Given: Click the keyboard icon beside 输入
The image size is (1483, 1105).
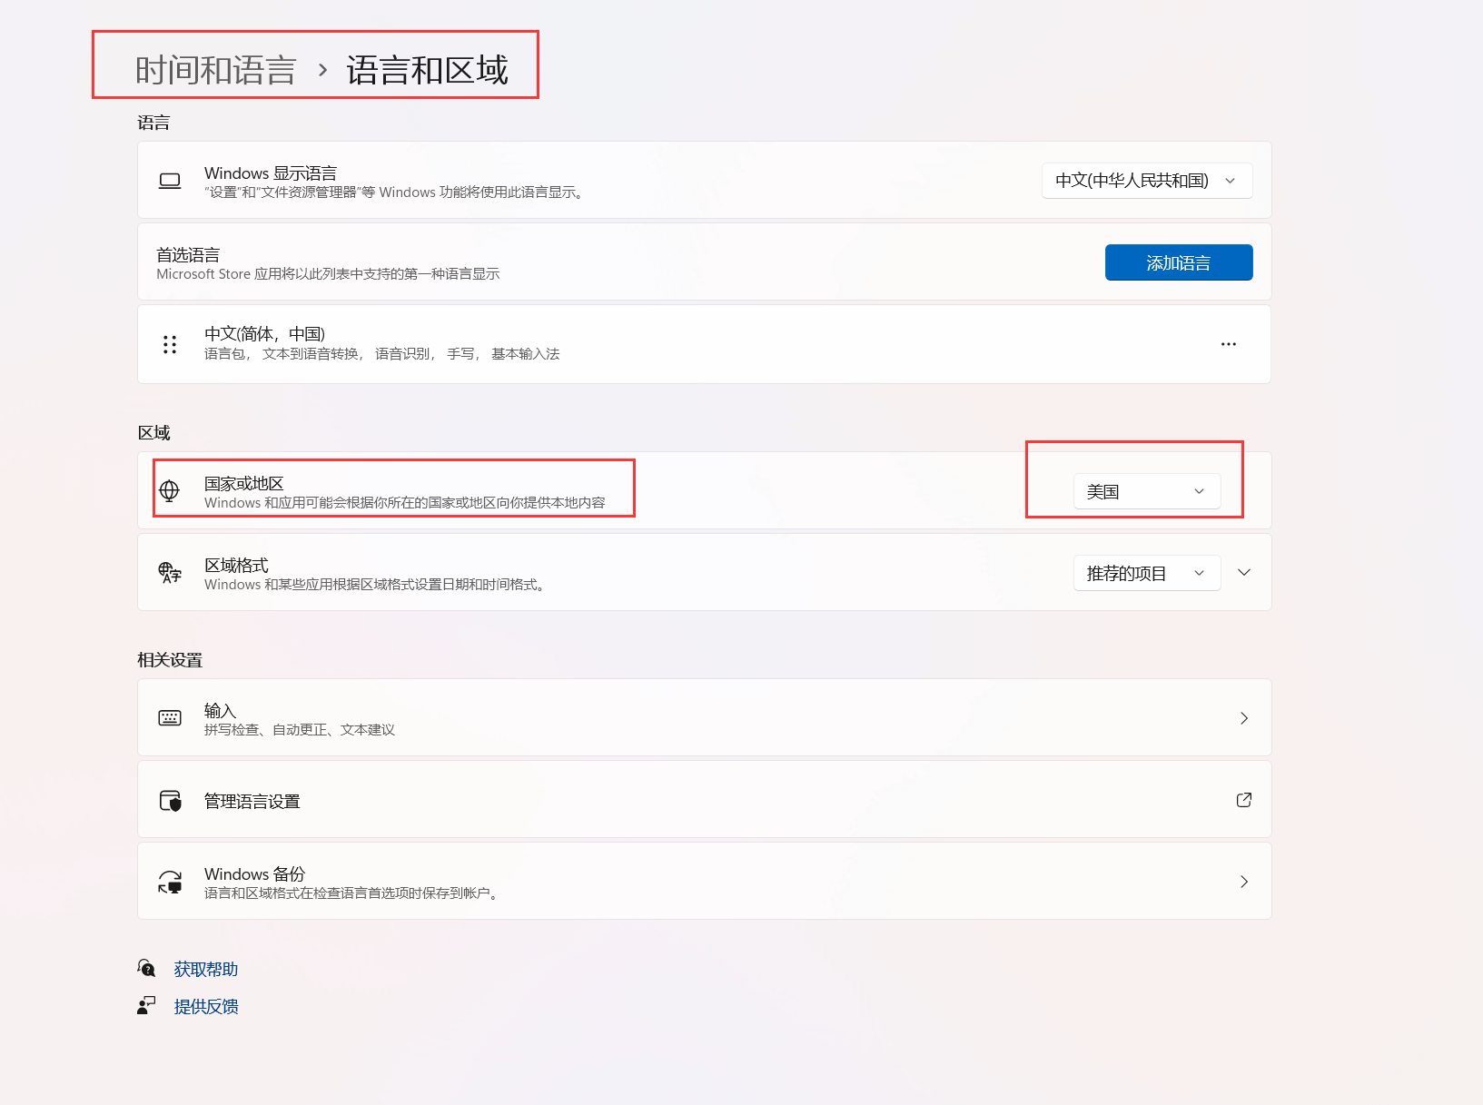Looking at the screenshot, I should point(170,718).
